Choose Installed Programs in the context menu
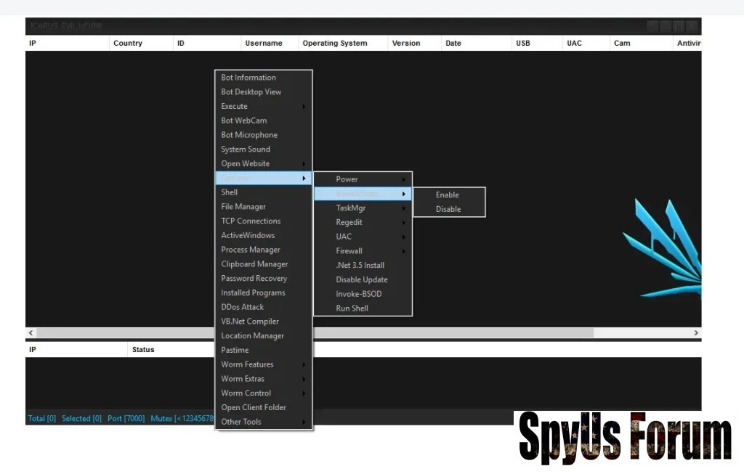The image size is (744, 474). 253,293
